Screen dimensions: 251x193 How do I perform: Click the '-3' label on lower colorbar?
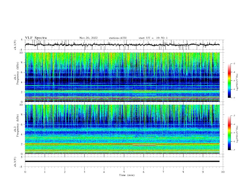pyautogui.click(x=234, y=116)
